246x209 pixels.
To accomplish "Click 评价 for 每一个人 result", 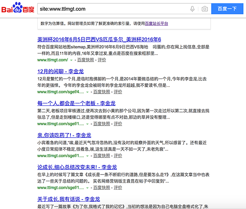I will click(x=118, y=124).
